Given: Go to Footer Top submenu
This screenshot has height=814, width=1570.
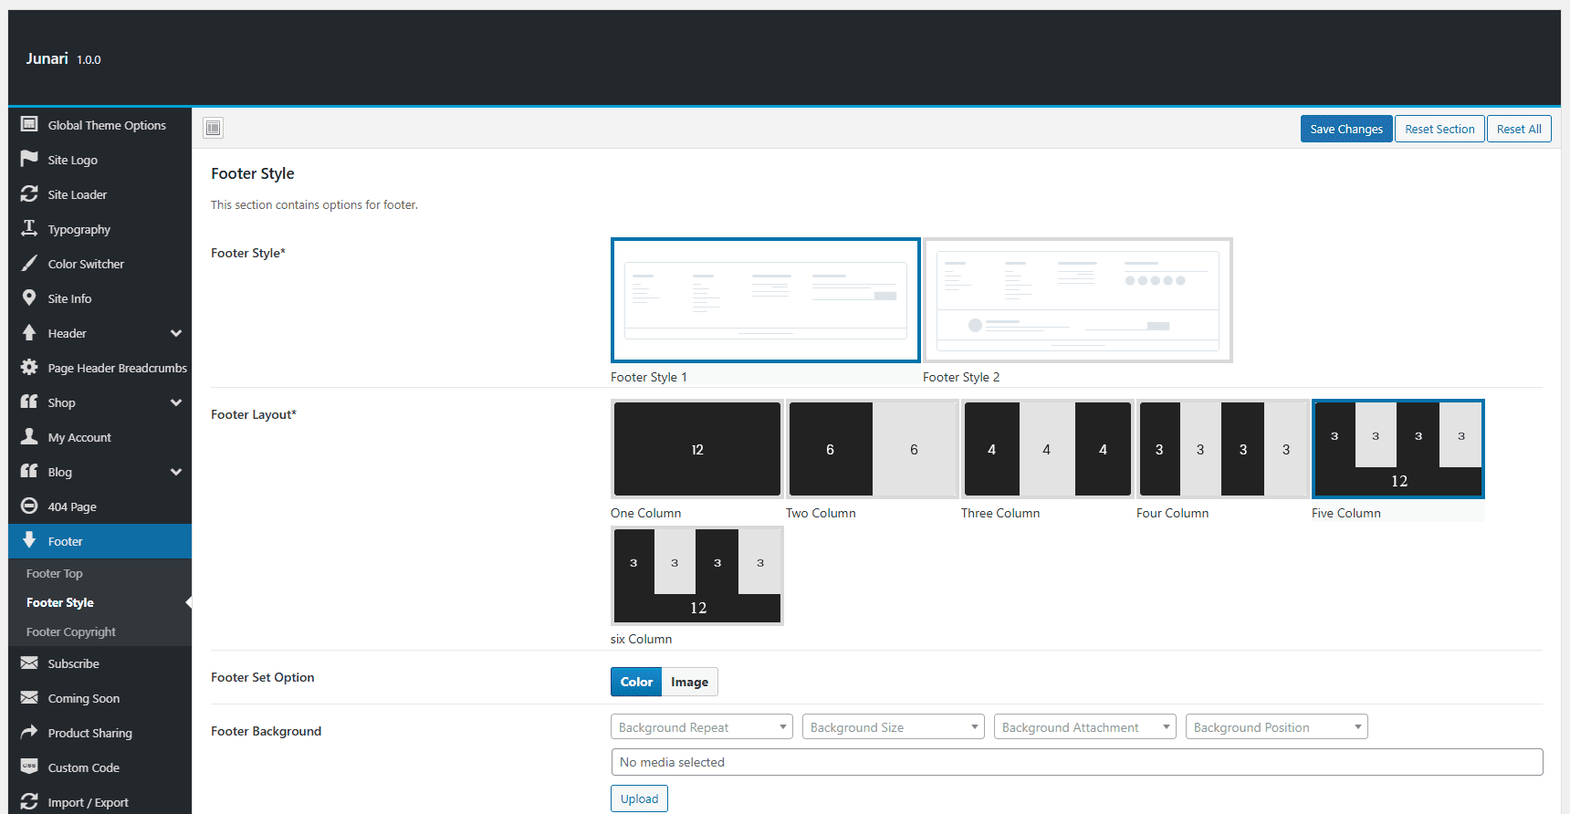Looking at the screenshot, I should point(55,573).
